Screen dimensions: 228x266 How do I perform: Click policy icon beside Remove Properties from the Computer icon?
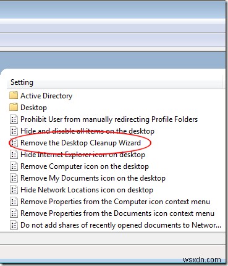tap(14, 202)
